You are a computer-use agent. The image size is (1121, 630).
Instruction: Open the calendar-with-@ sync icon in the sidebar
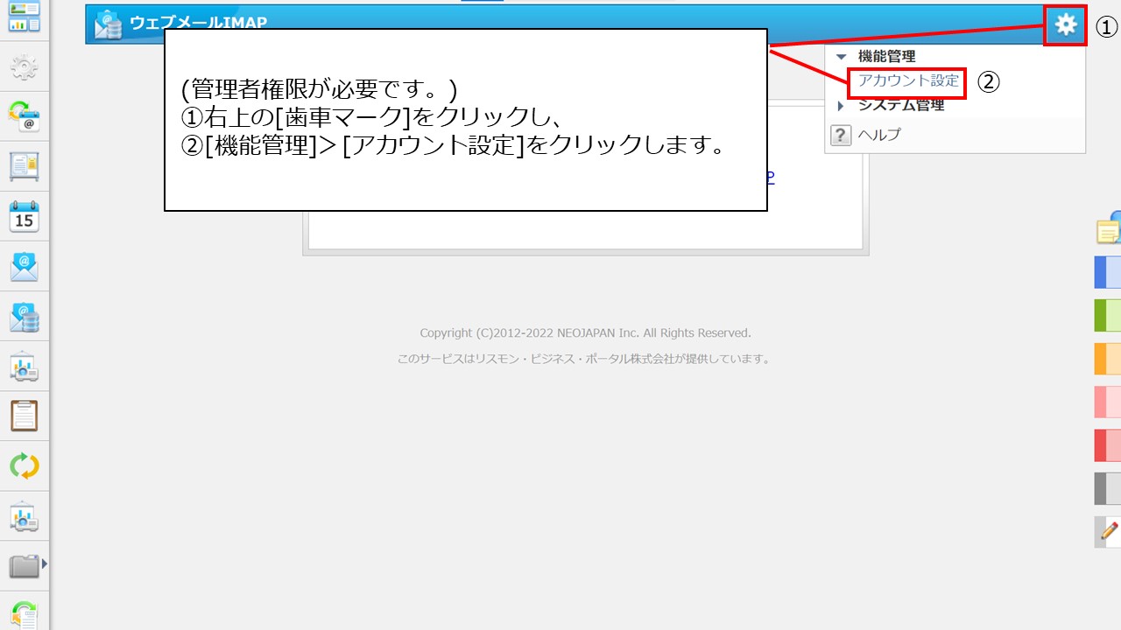[x=24, y=115]
